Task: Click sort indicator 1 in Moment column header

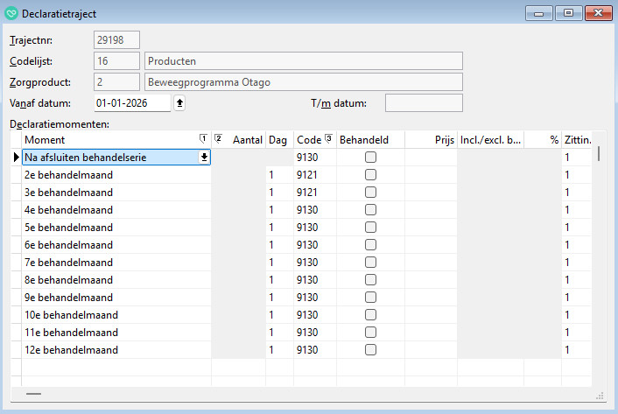Action: [x=203, y=139]
